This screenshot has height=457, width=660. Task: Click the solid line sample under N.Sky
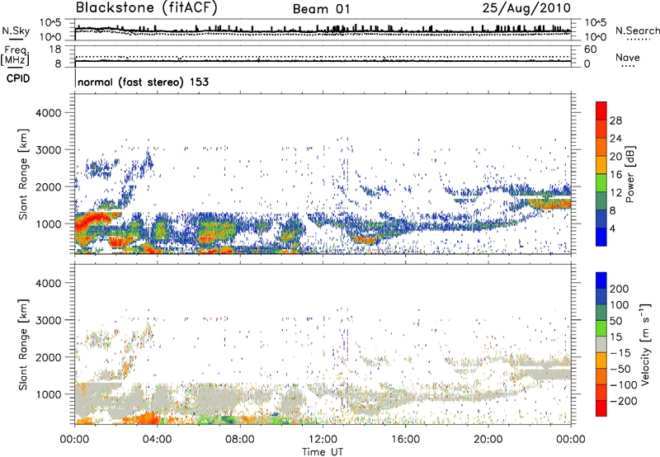coord(16,39)
